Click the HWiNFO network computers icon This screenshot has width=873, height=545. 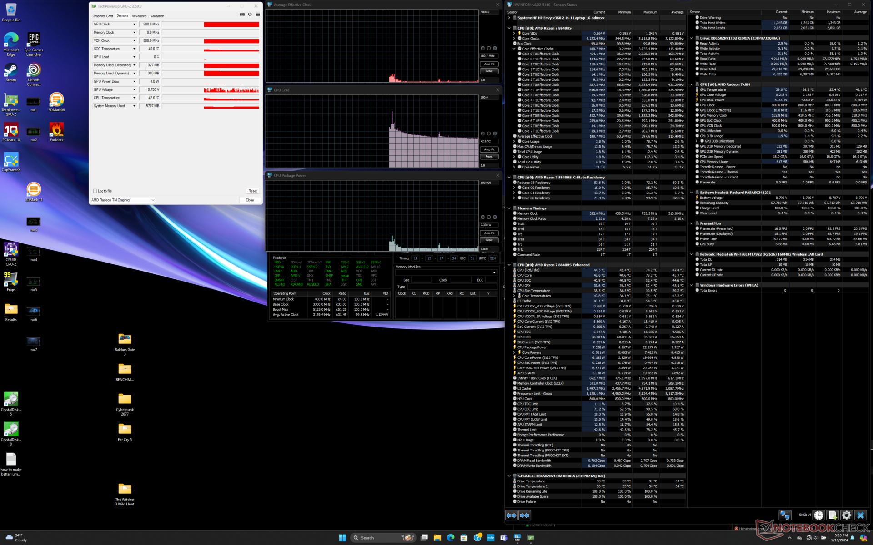coord(785,515)
